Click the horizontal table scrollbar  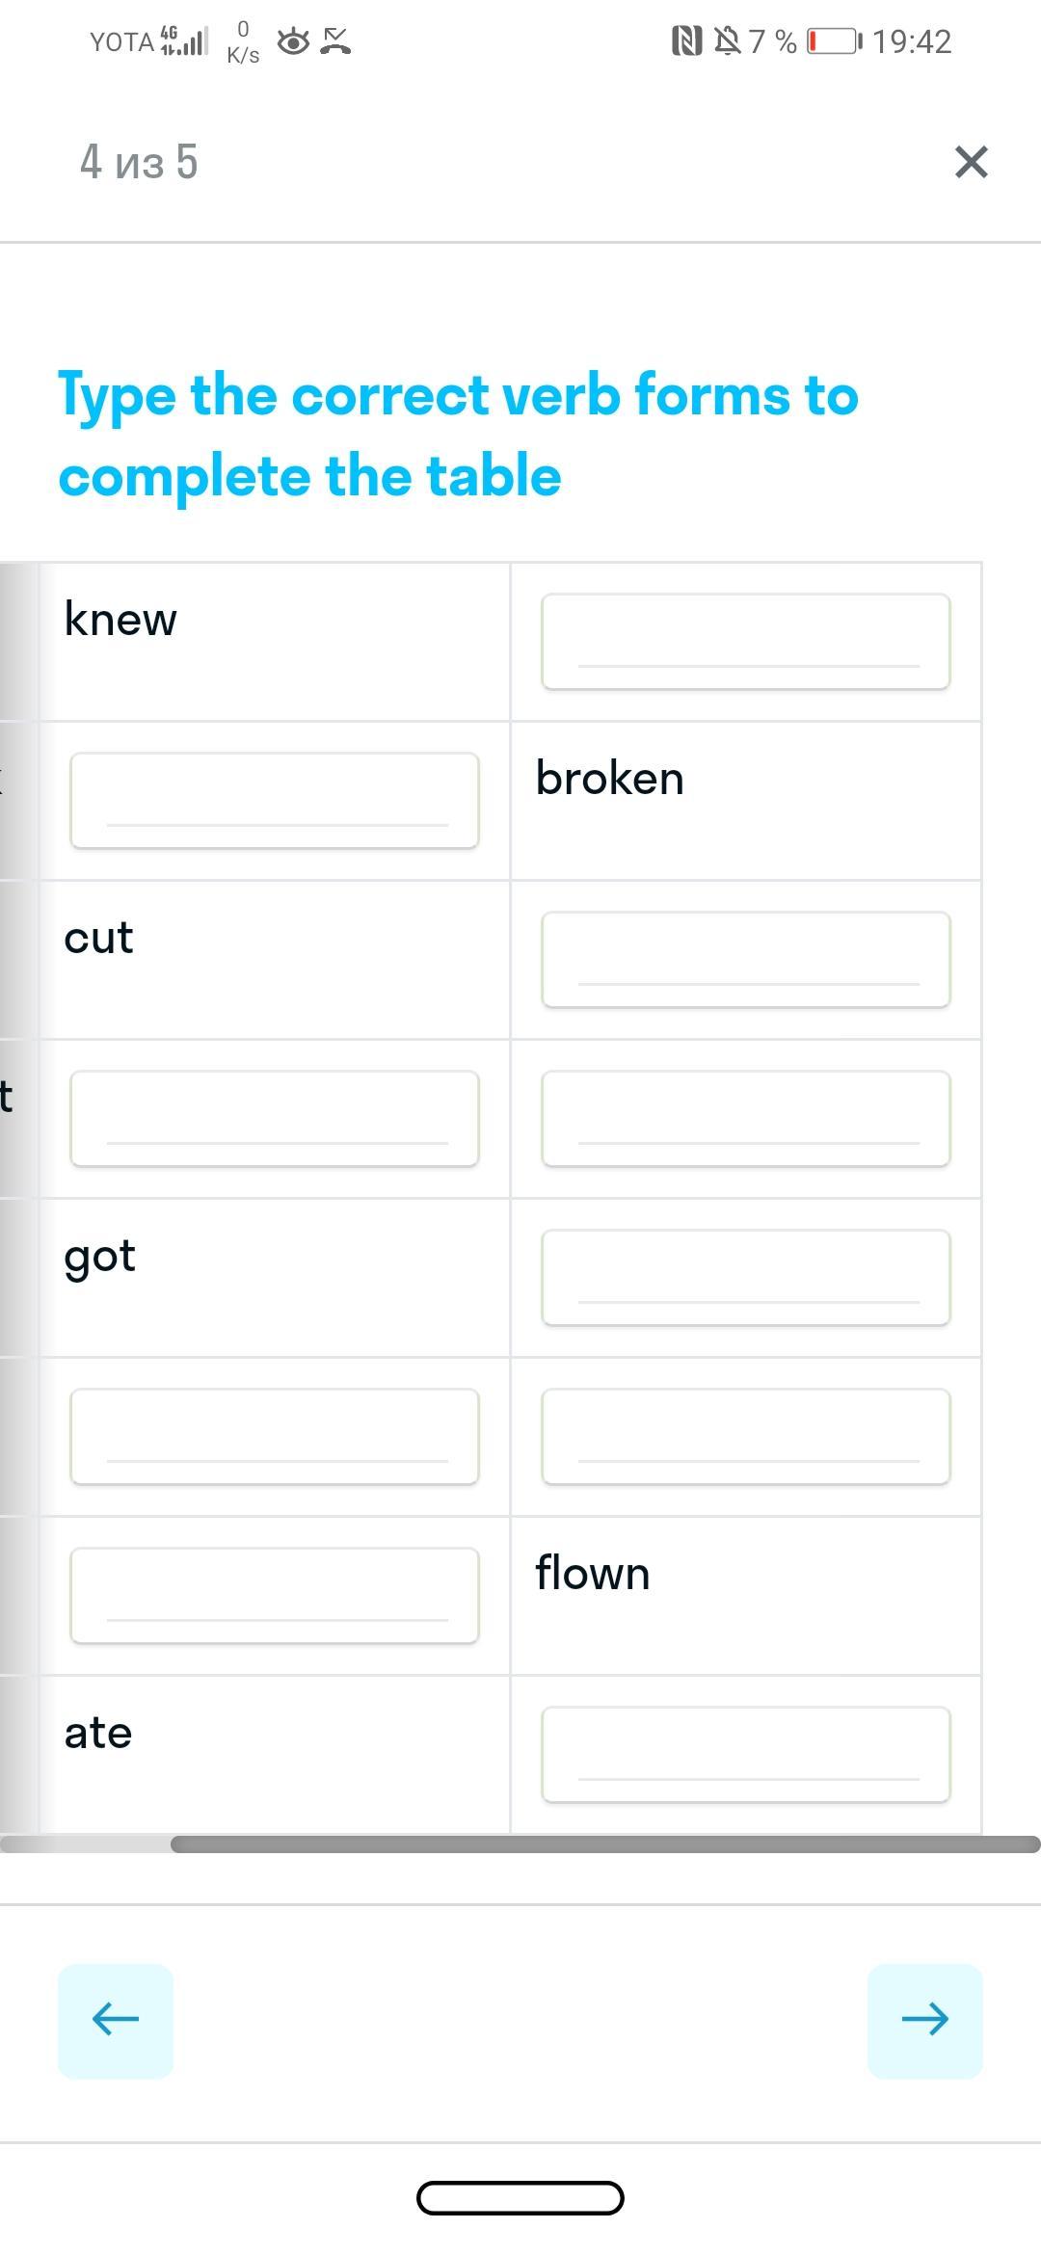[x=605, y=1844]
